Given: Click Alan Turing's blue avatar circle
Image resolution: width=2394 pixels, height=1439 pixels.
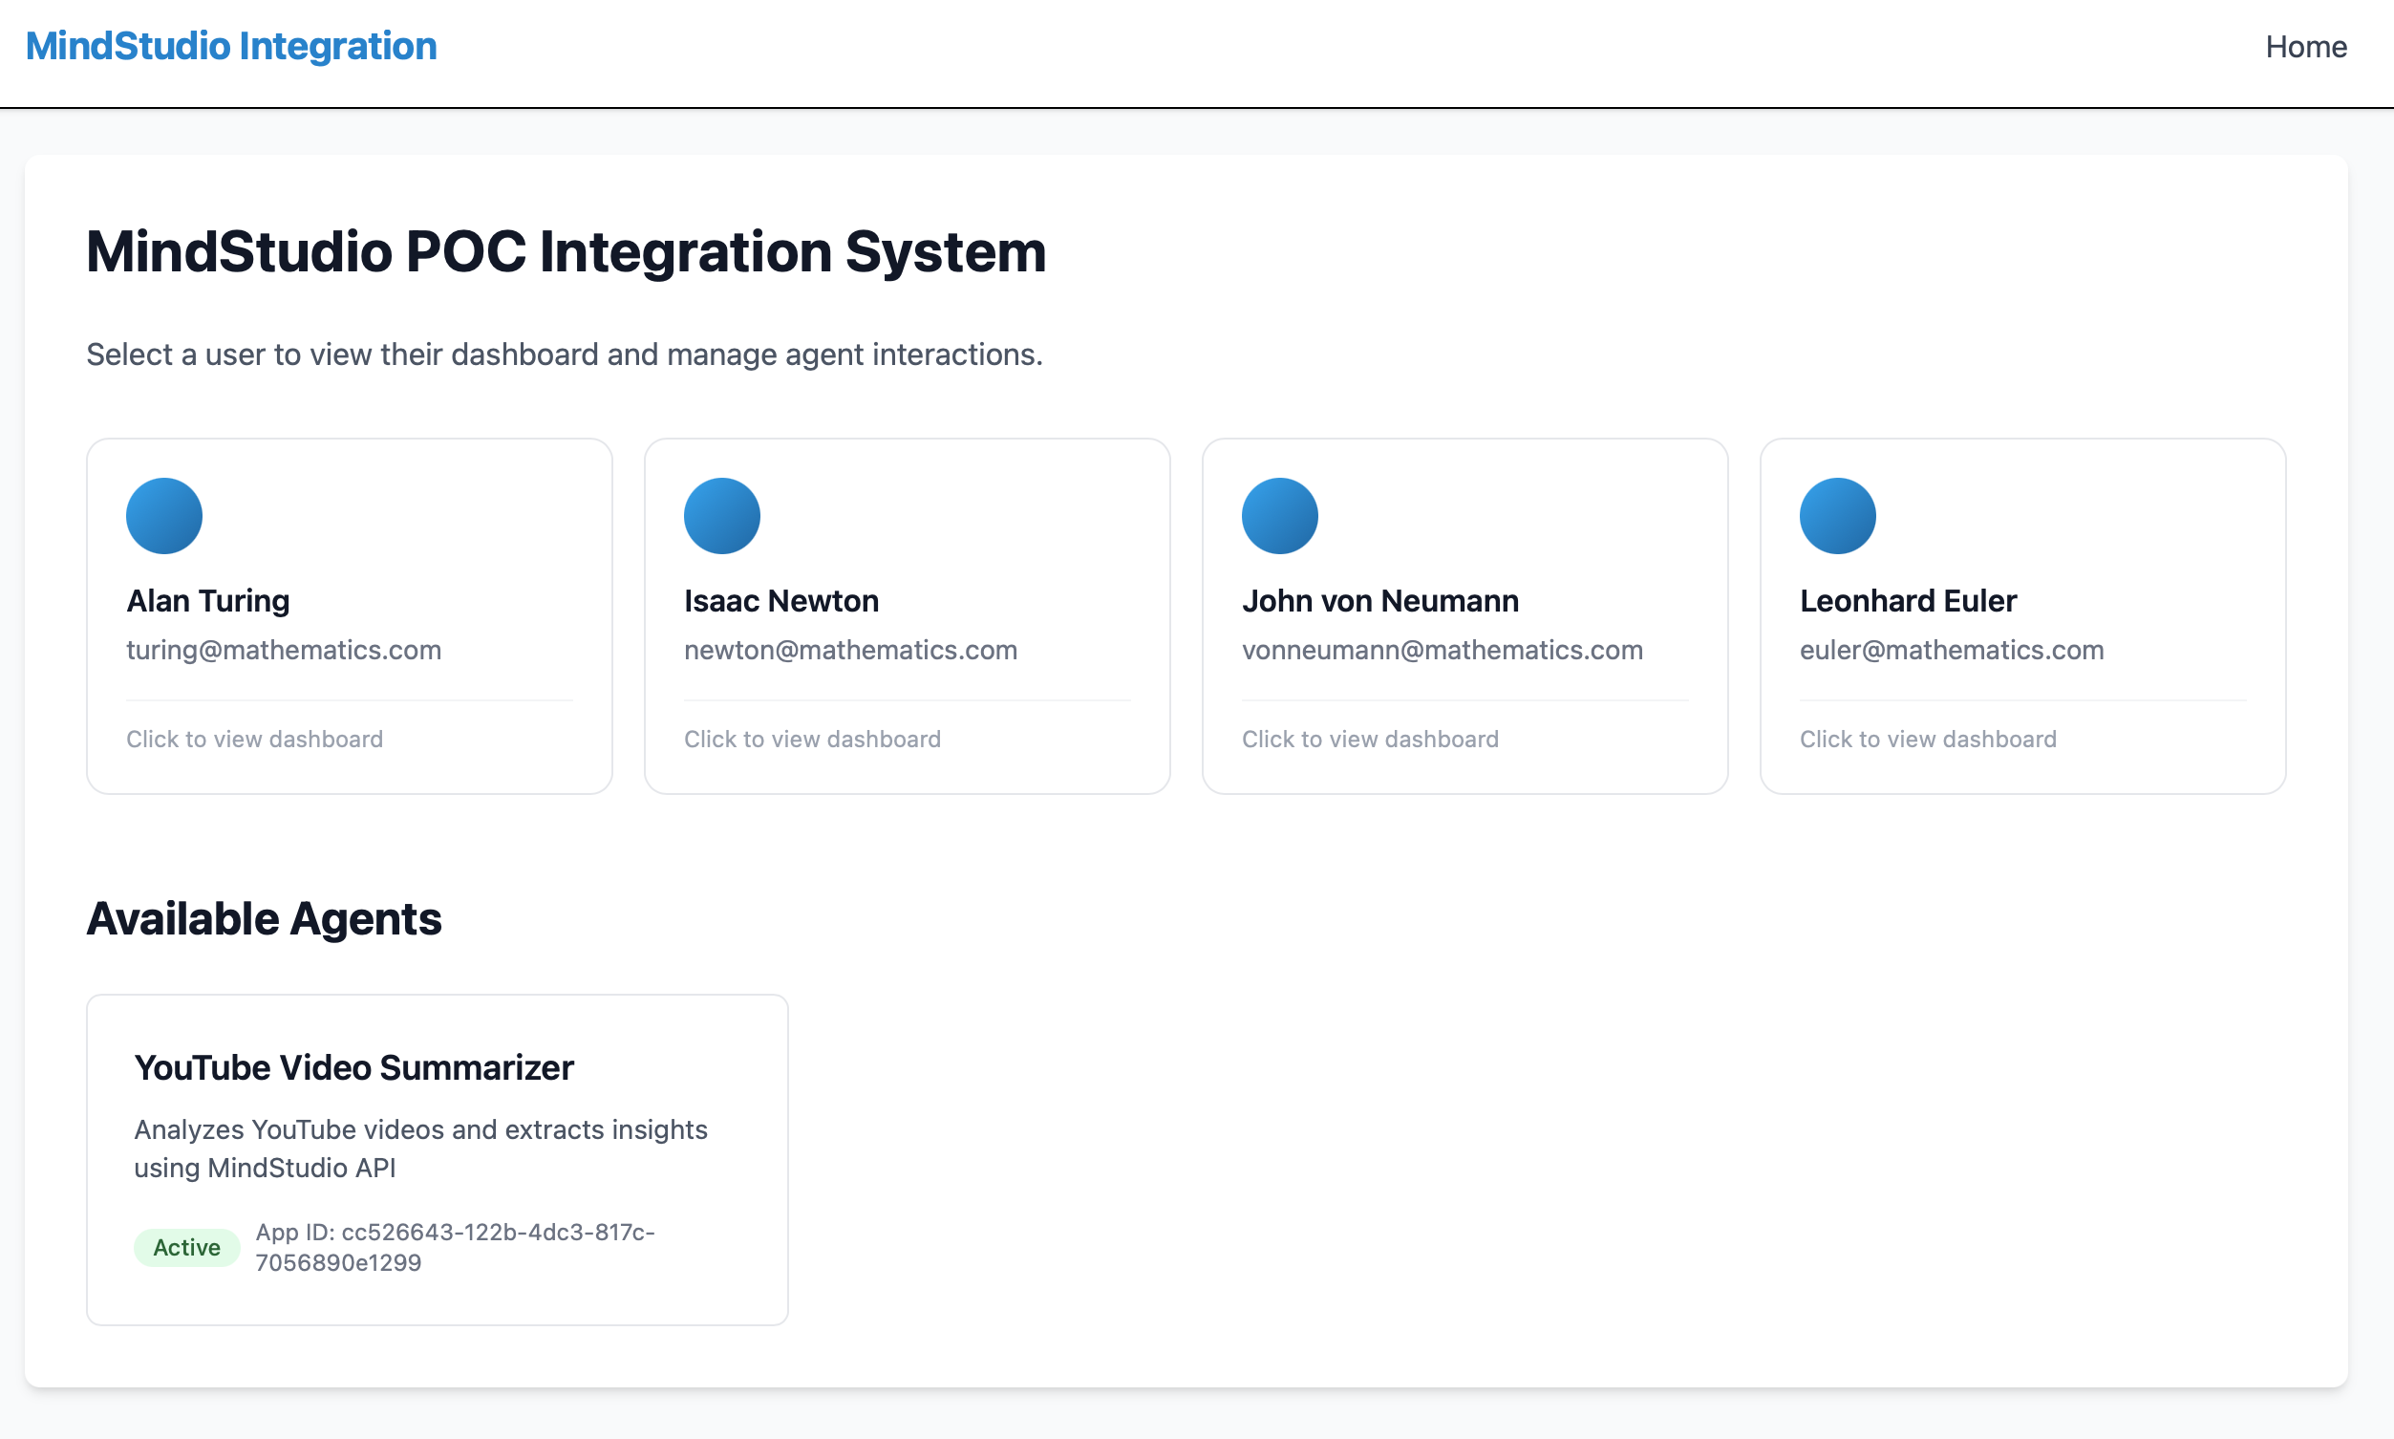Looking at the screenshot, I should coord(163,516).
